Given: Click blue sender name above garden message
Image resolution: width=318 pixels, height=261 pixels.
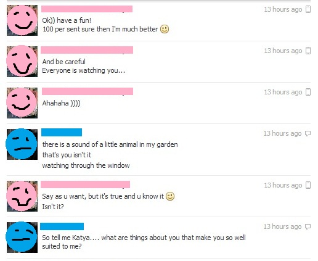Looking at the screenshot, I should coord(62,132).
